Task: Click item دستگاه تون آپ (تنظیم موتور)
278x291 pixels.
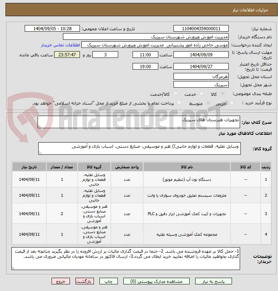Action: point(187,179)
